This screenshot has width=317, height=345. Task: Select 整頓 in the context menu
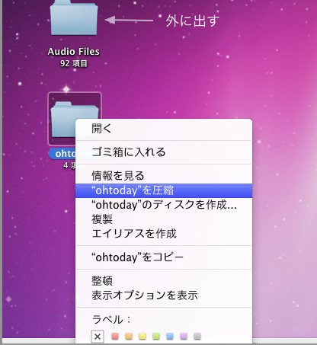click(164, 281)
